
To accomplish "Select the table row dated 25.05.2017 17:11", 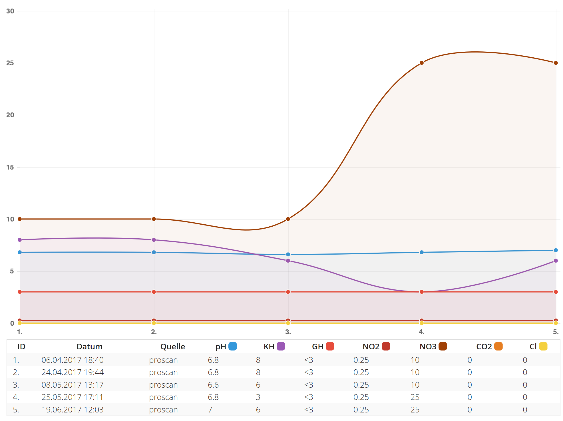I will click(73, 397).
